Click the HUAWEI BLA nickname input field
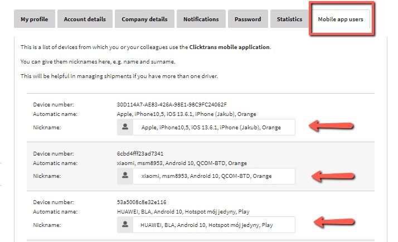 coord(213,225)
